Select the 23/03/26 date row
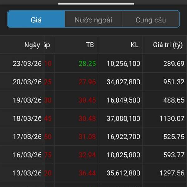Viewport: 187px width, 187px height. point(27,64)
